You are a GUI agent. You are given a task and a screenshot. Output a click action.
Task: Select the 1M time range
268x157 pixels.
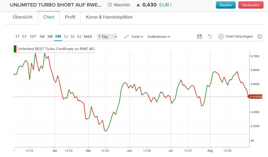point(42,37)
